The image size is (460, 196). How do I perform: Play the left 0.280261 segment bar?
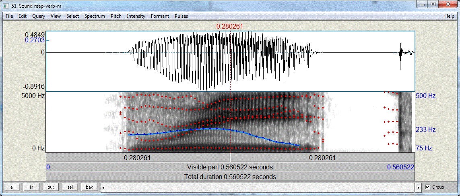click(x=138, y=158)
